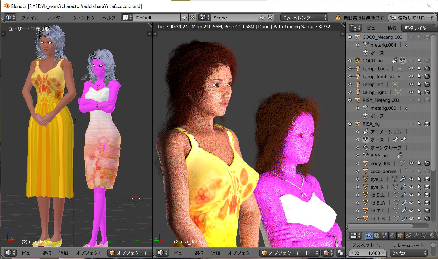Toggle selectability arrow for Lamp_left

pyautogui.click(x=419, y=84)
